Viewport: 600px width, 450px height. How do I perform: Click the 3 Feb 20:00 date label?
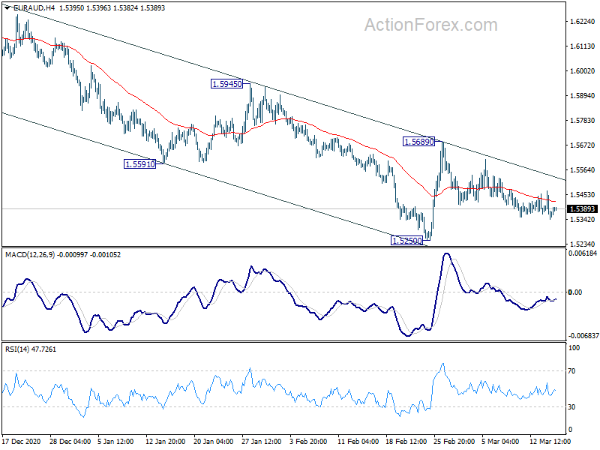(308, 441)
